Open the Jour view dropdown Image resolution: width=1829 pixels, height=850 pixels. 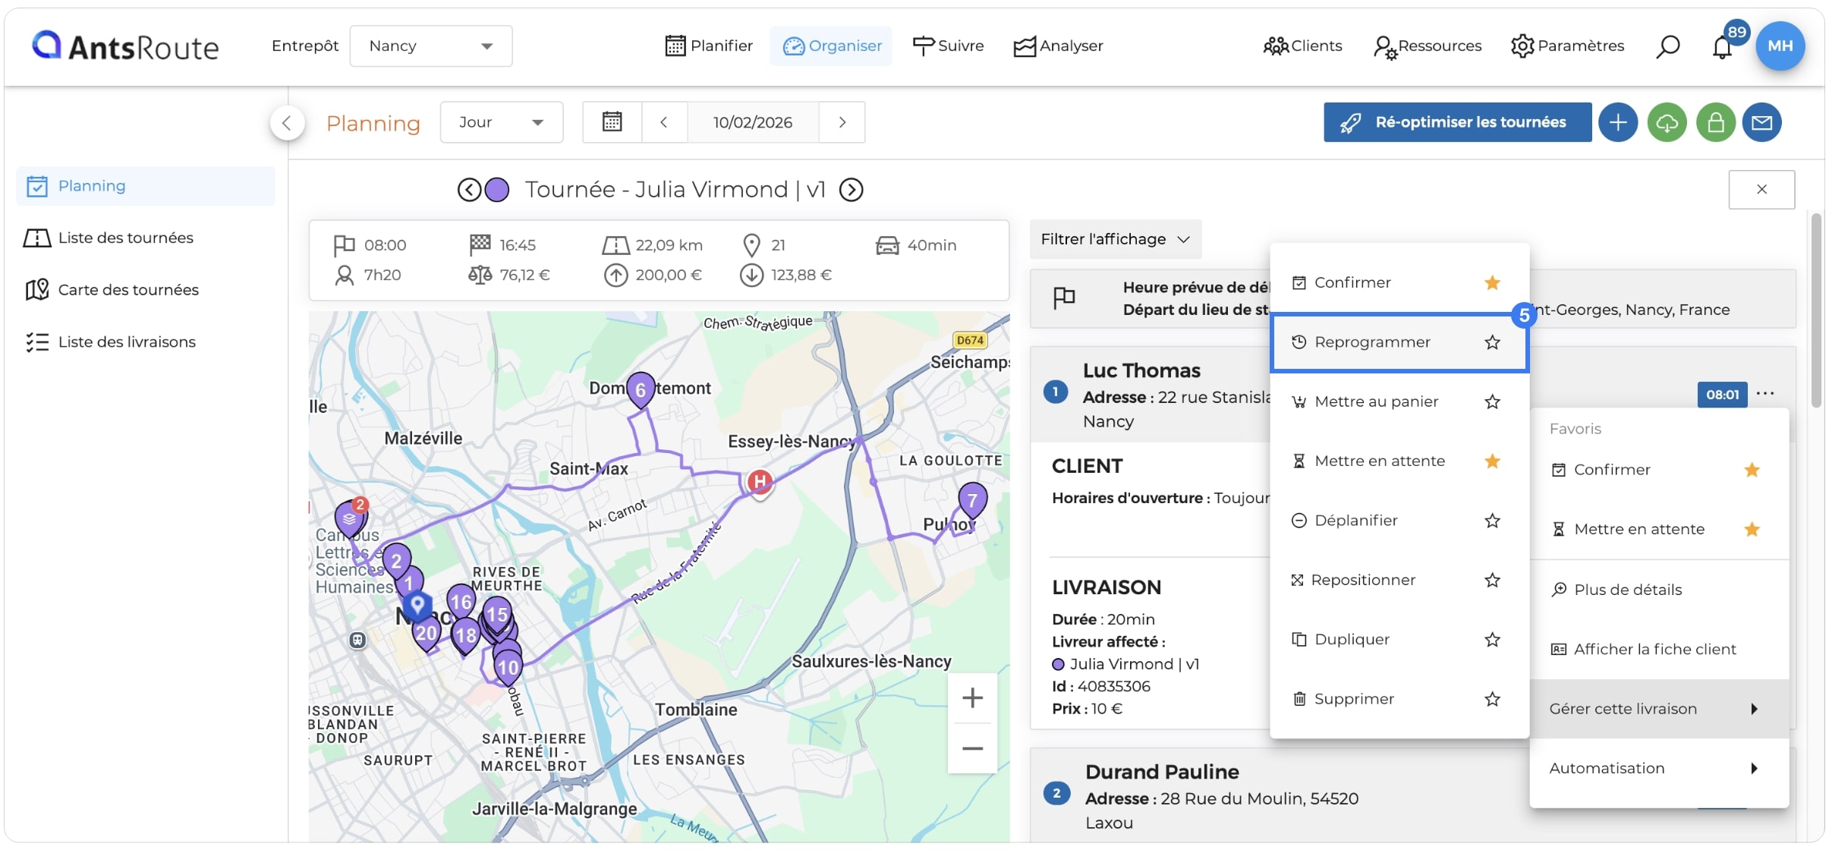pos(502,122)
